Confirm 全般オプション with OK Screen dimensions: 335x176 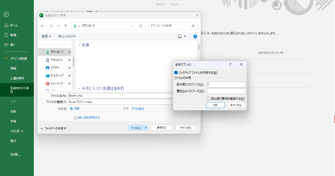(x=215, y=105)
